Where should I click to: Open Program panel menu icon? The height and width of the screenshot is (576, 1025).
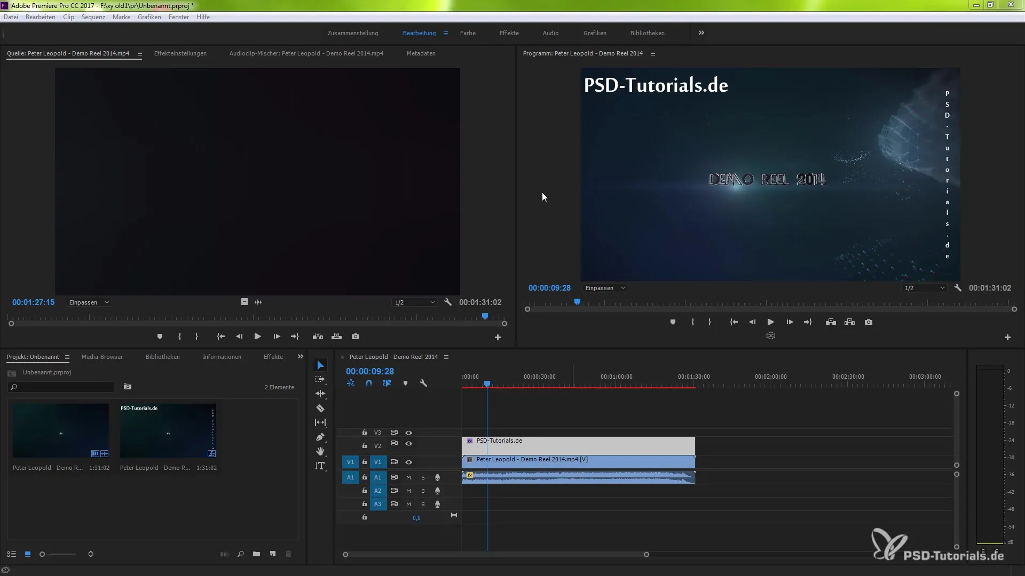pyautogui.click(x=652, y=53)
